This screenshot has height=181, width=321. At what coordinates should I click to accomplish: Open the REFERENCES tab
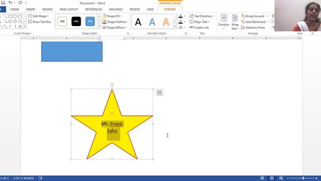94,9
